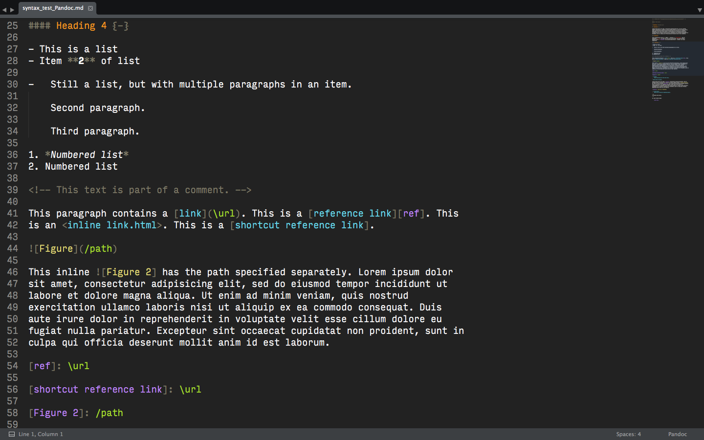Click the green /path on line 58

(x=110, y=413)
